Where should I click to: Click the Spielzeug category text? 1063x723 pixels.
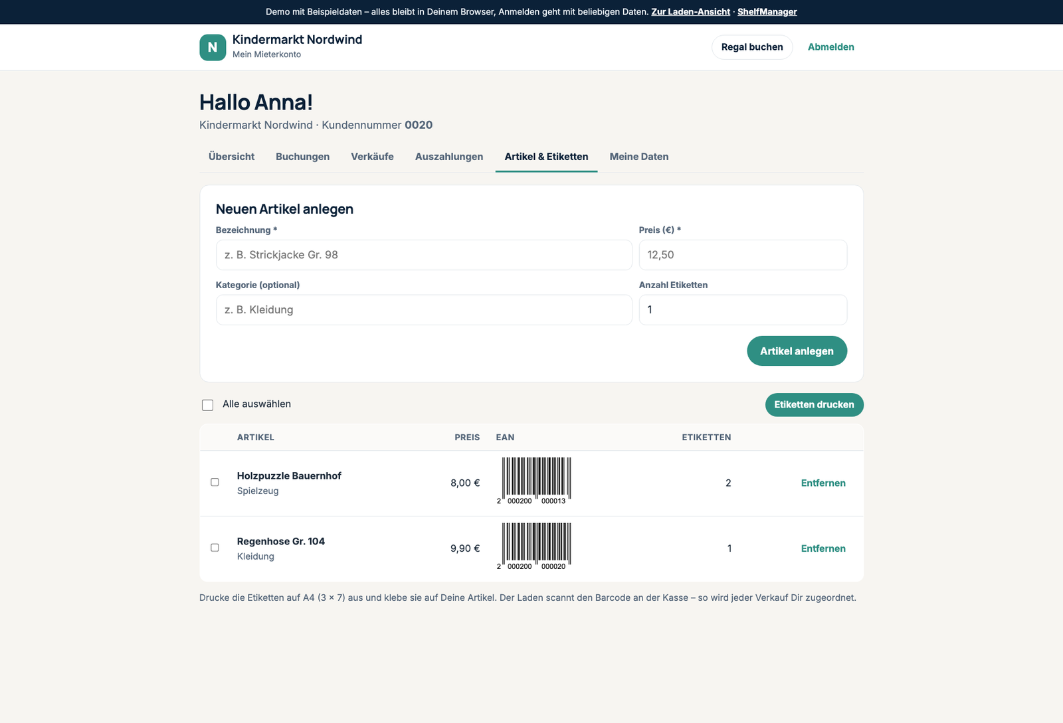pyautogui.click(x=258, y=491)
